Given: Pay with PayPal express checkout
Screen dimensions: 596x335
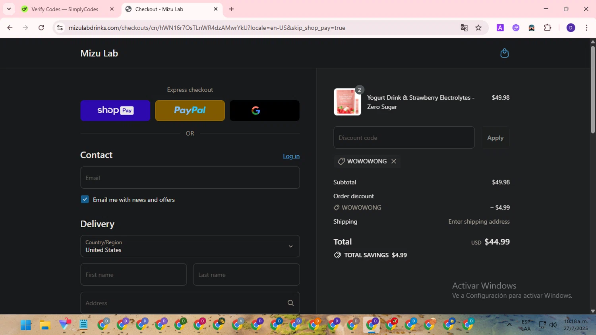Looking at the screenshot, I should click(x=190, y=110).
